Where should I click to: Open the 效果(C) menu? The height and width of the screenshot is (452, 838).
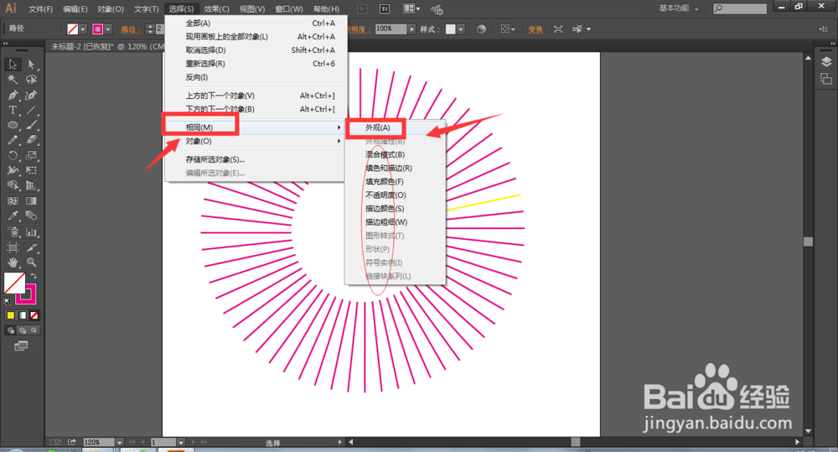point(216,9)
